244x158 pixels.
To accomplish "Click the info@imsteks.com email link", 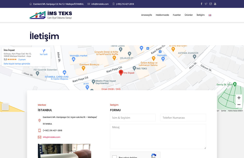I will 52,137.
